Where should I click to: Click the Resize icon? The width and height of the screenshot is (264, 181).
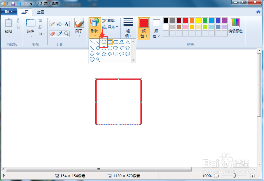(40, 27)
